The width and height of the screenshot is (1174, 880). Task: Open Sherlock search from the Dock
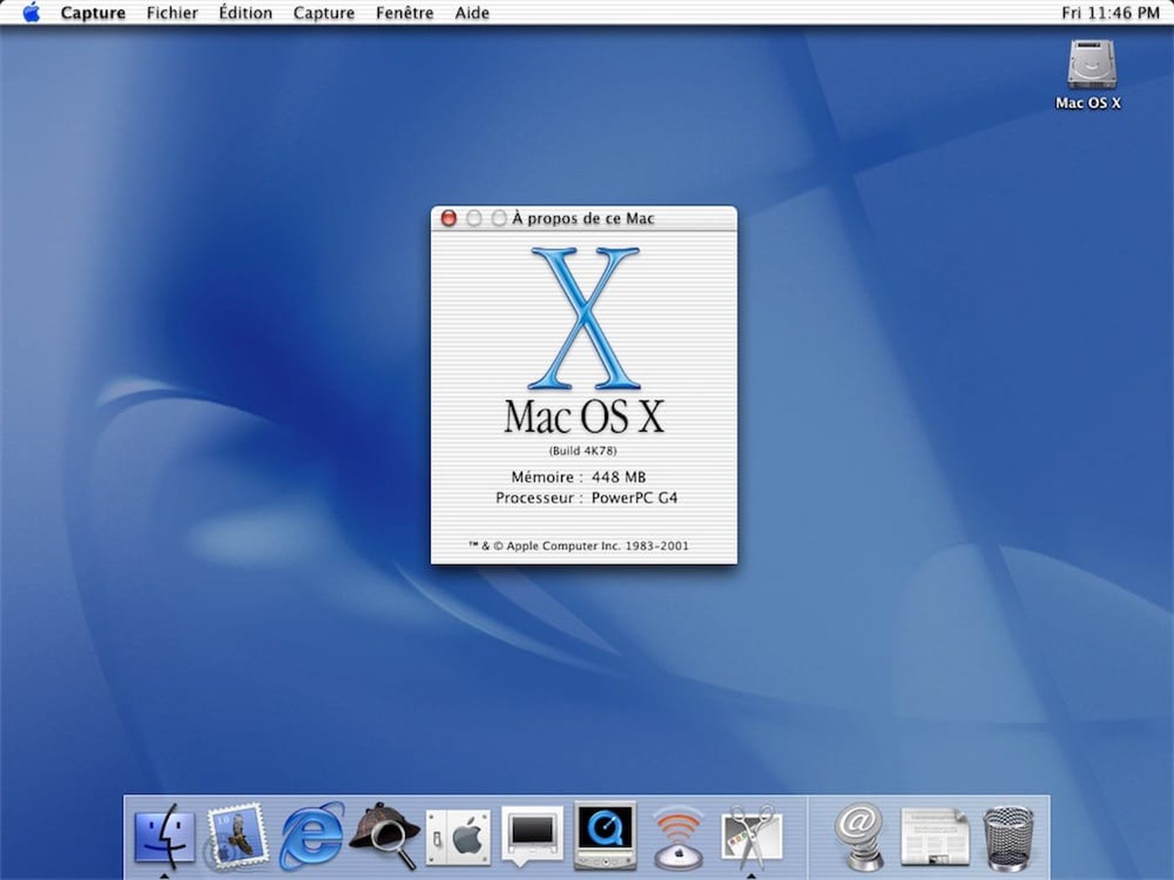click(x=386, y=834)
